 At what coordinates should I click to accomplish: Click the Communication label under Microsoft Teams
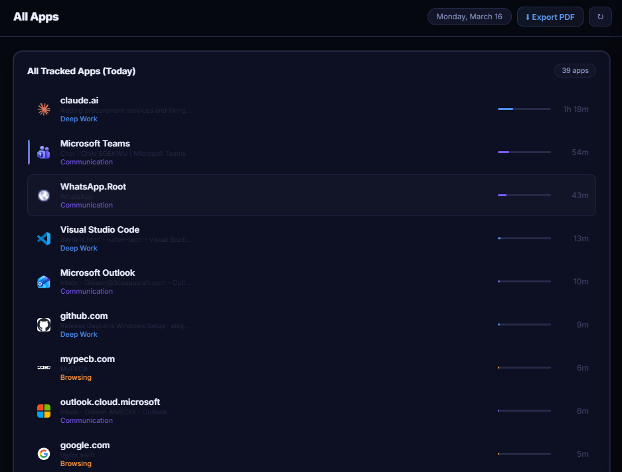coord(86,162)
